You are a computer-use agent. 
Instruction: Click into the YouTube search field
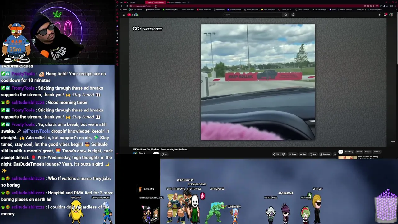pos(252,15)
